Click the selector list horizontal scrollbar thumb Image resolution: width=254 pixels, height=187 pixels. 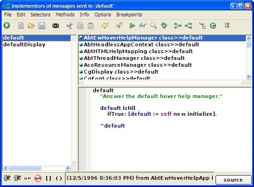tap(24, 168)
